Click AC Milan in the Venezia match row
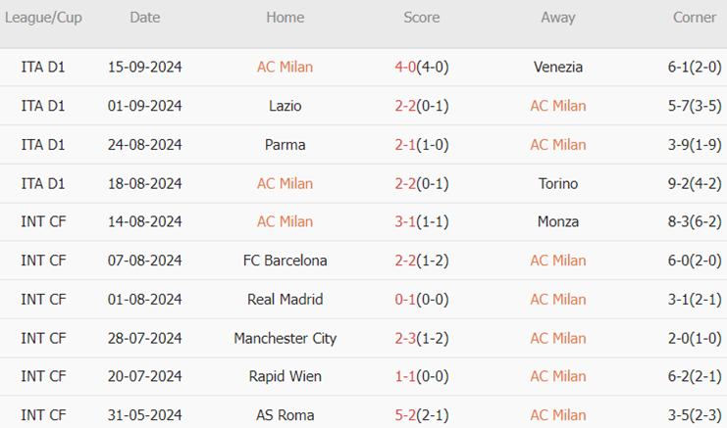This screenshot has height=428, width=727. tap(285, 68)
